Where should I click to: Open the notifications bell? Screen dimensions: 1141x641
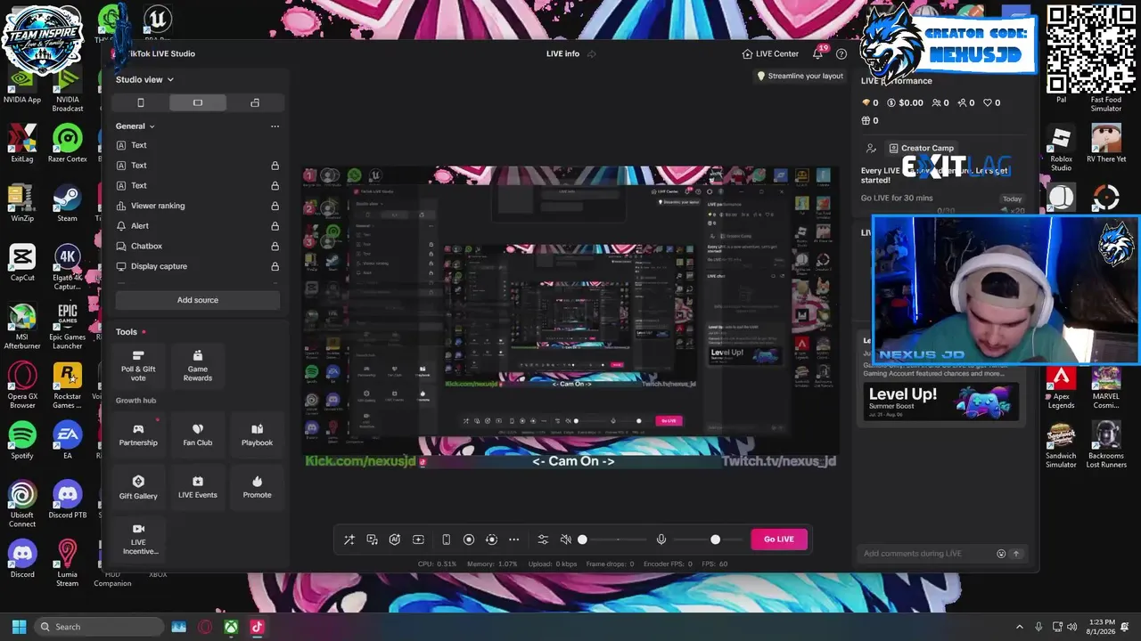(x=817, y=53)
